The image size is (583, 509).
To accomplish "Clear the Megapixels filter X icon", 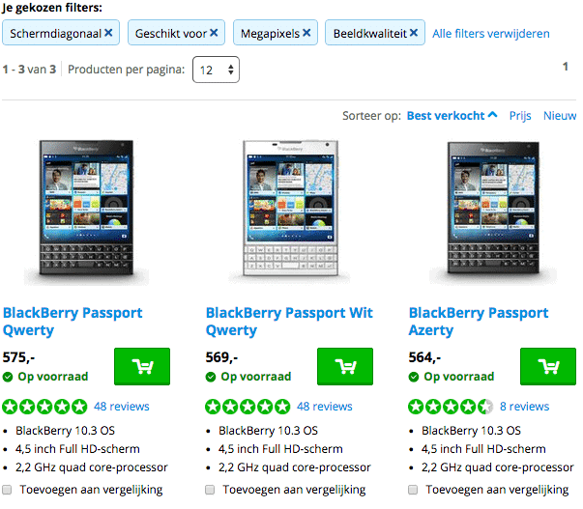I will coord(306,33).
